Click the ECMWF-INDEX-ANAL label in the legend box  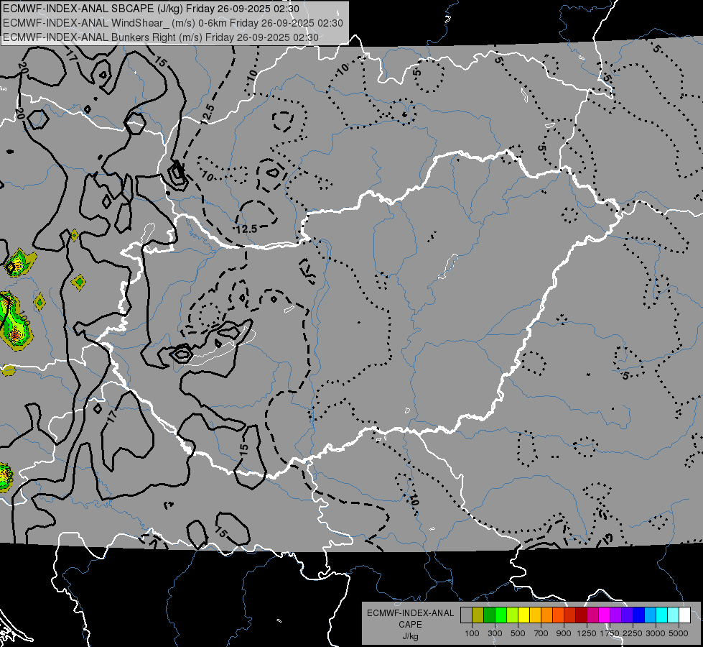410,613
